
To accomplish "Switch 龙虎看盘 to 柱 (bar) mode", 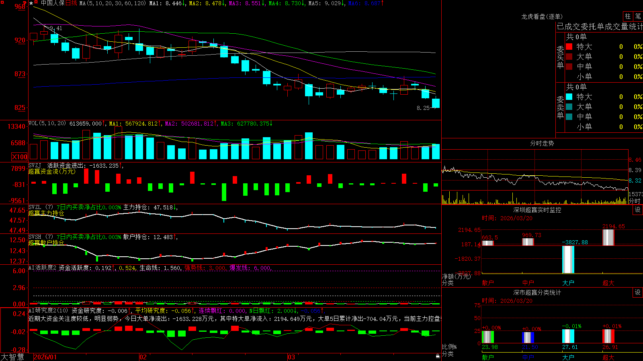I will (628, 16).
